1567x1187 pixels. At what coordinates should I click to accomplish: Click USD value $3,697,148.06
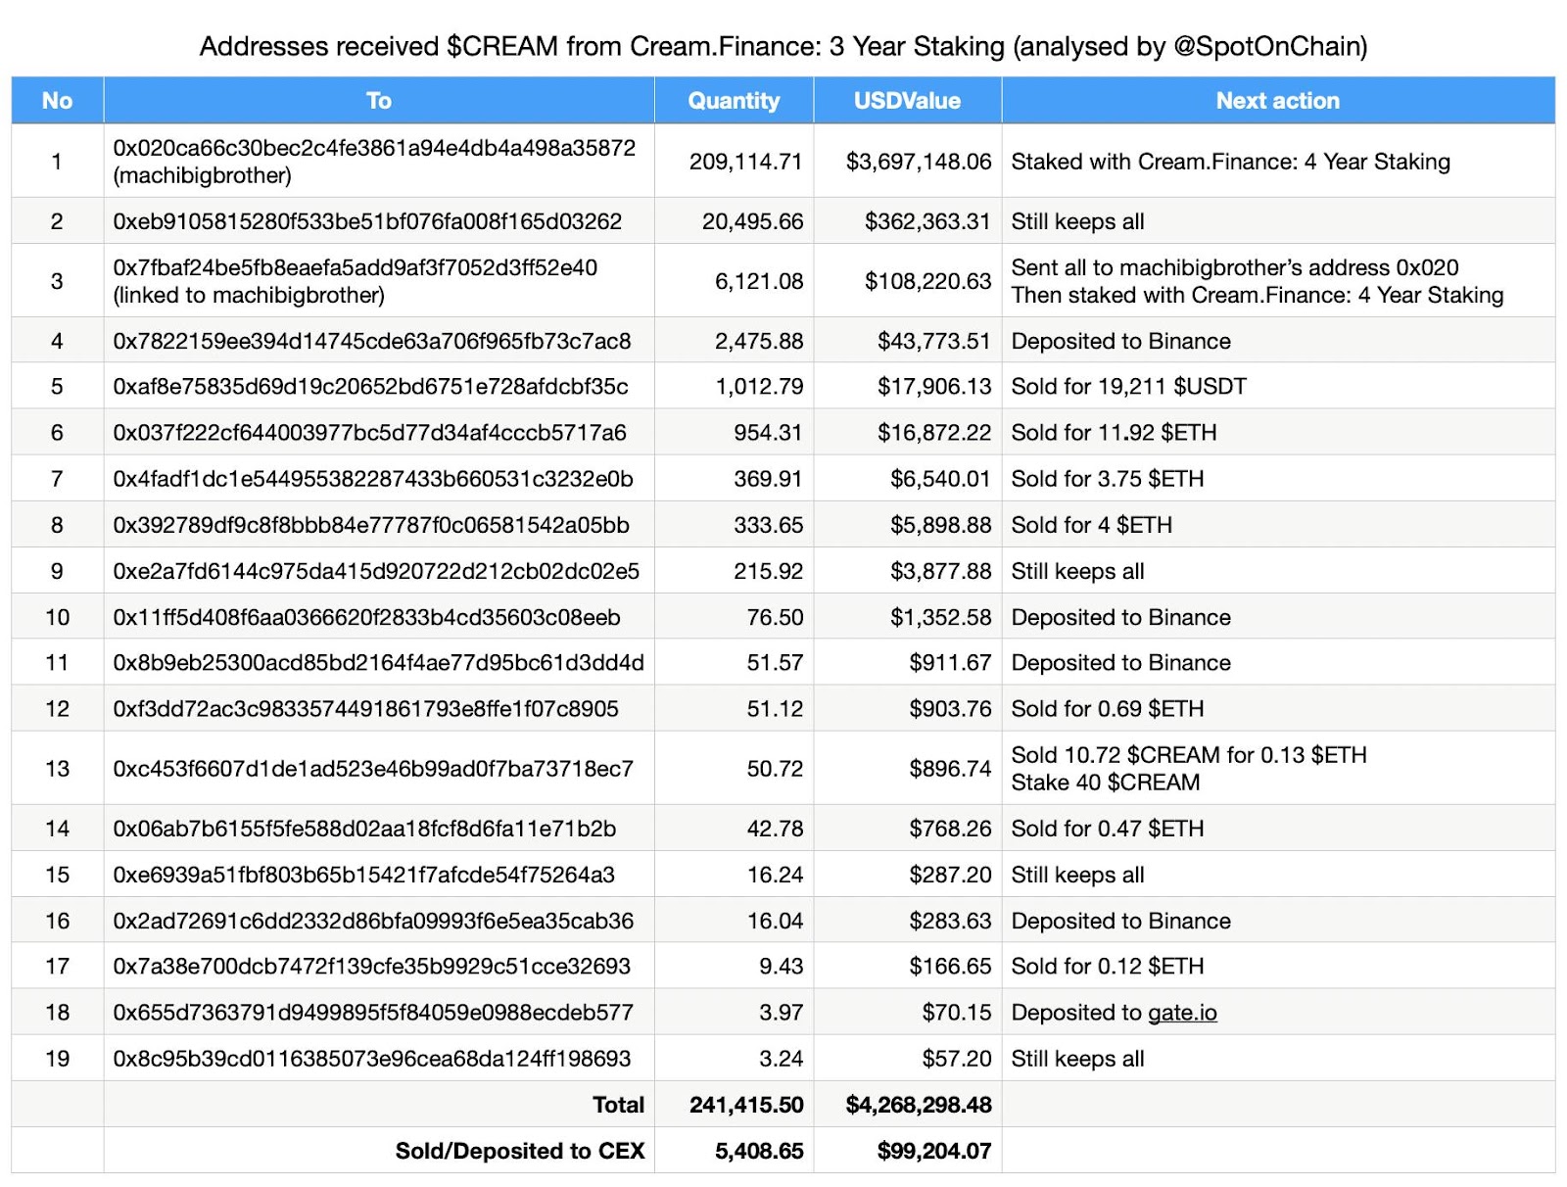pyautogui.click(x=919, y=162)
